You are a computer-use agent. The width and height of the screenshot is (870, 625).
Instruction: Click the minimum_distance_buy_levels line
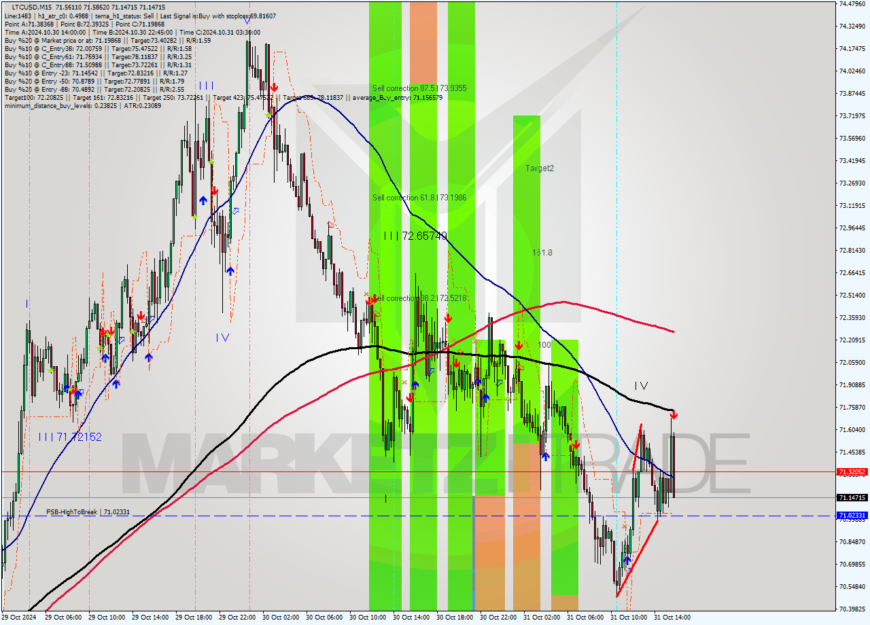coord(82,105)
